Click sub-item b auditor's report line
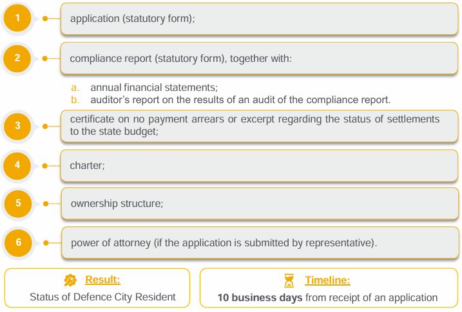The height and width of the screenshot is (312, 462). coord(240,99)
